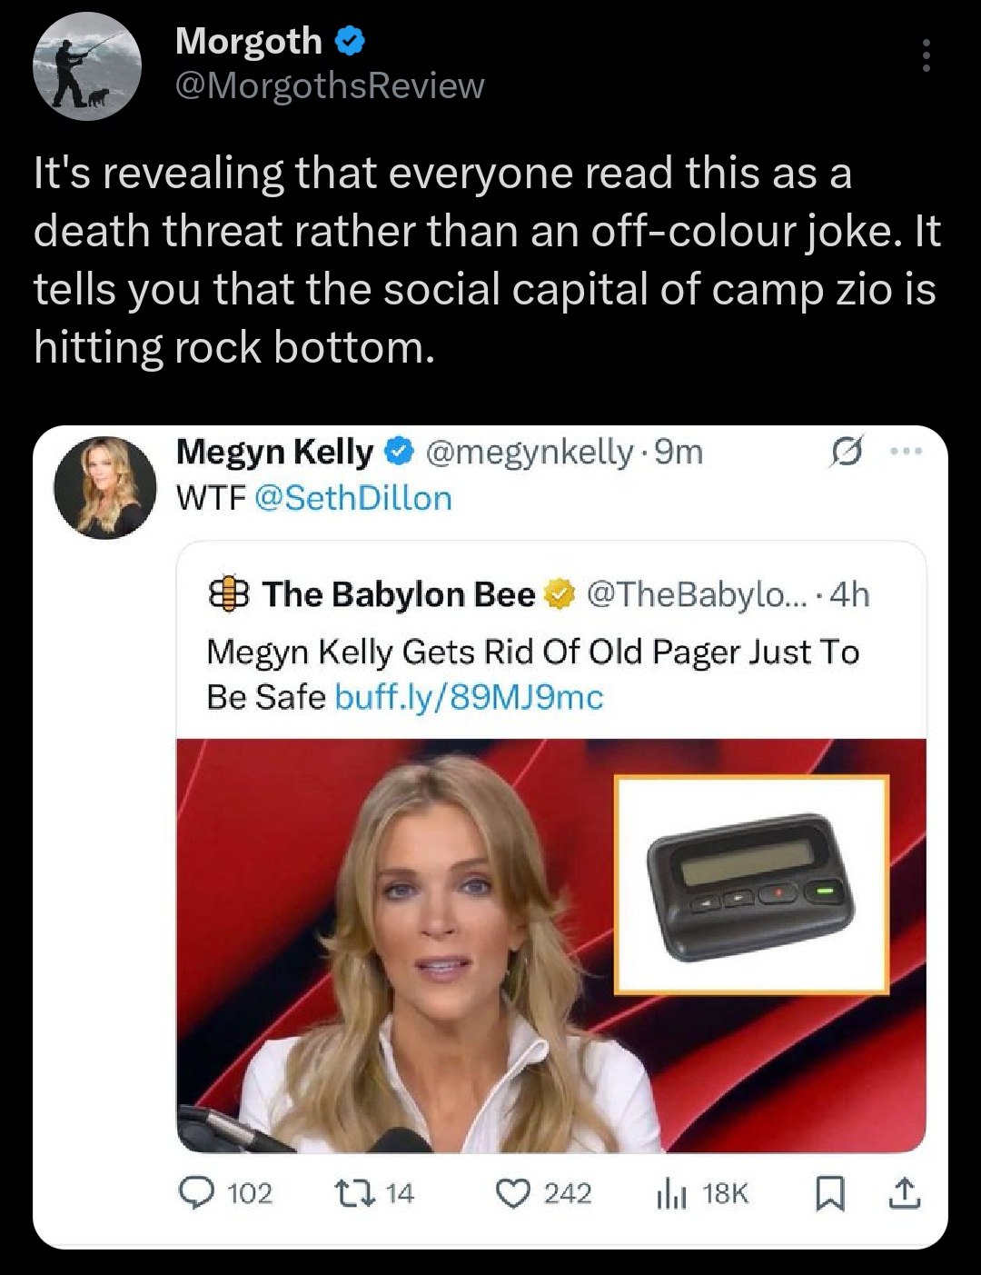981x1275 pixels.
Task: Click Megyn Kelly's profile avatar
Action: click(105, 488)
